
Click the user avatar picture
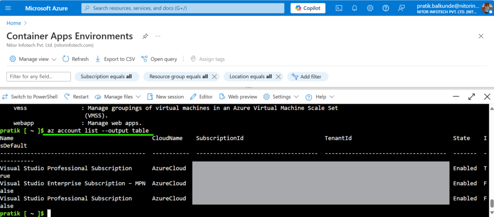(x=487, y=8)
